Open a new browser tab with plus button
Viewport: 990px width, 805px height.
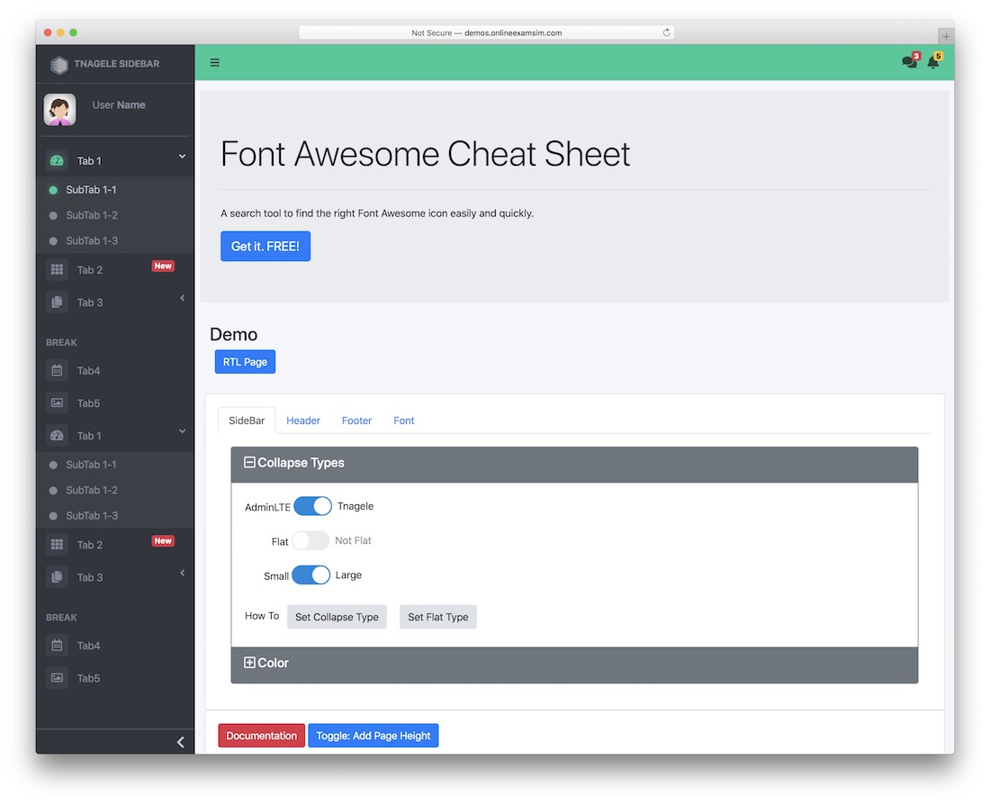coord(945,37)
